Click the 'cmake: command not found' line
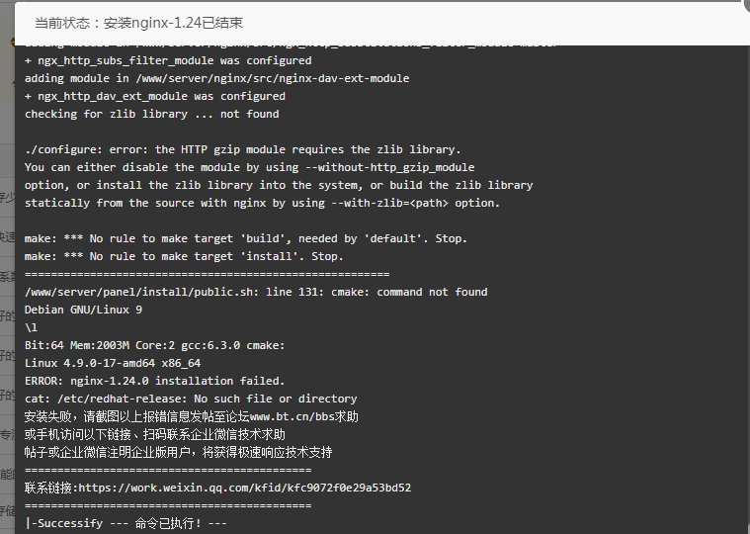 pos(256,292)
